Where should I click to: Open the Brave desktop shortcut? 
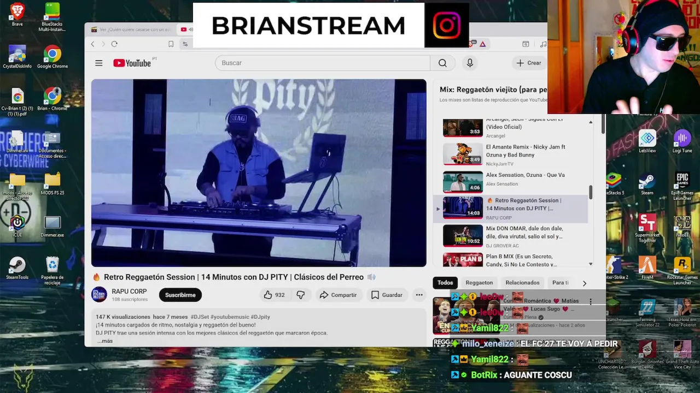click(17, 14)
